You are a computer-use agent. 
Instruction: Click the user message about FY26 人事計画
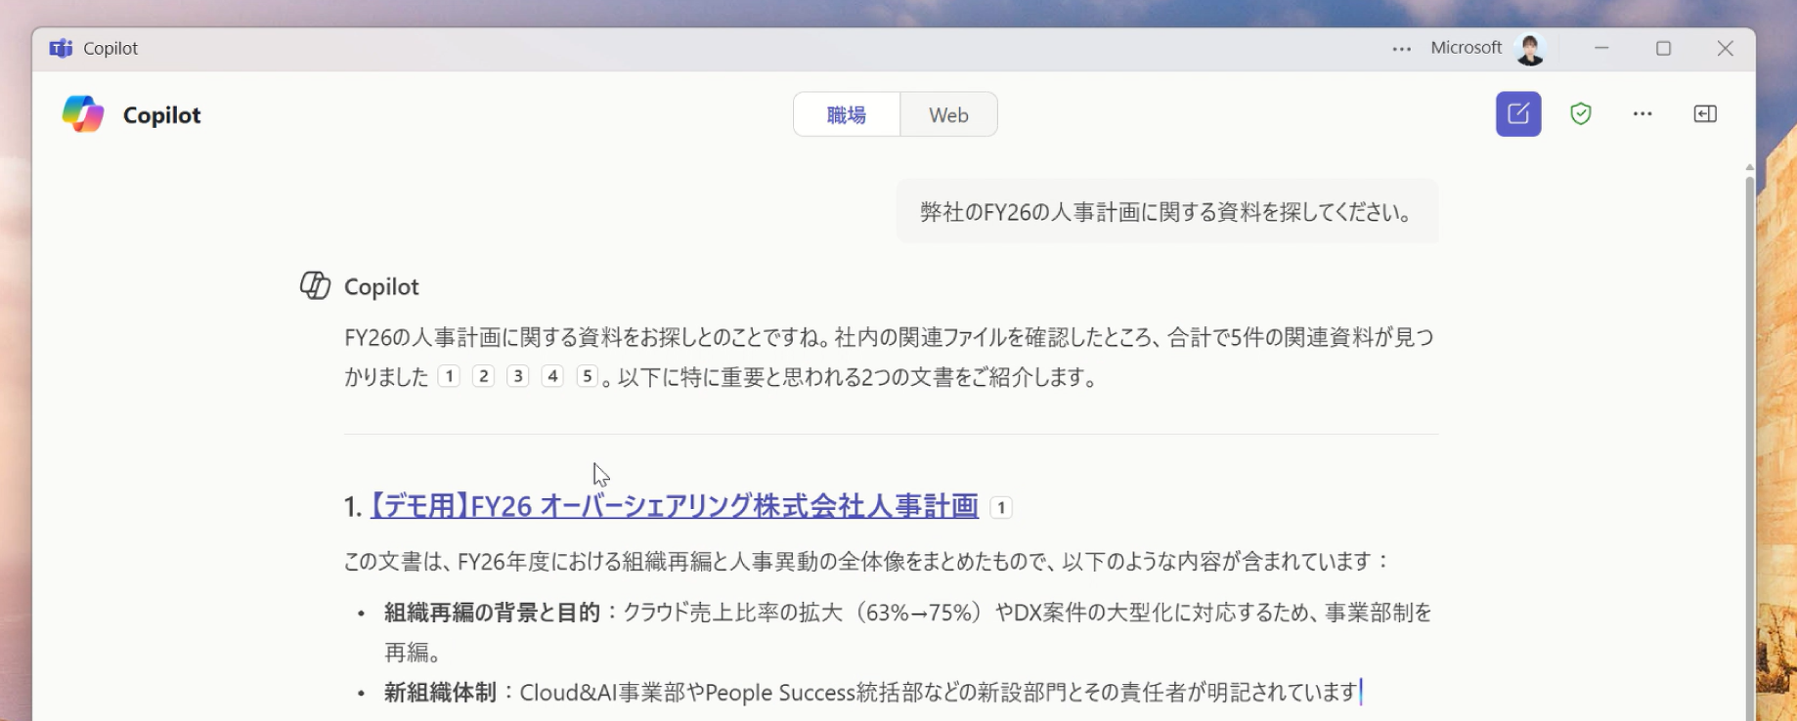pos(1167,211)
